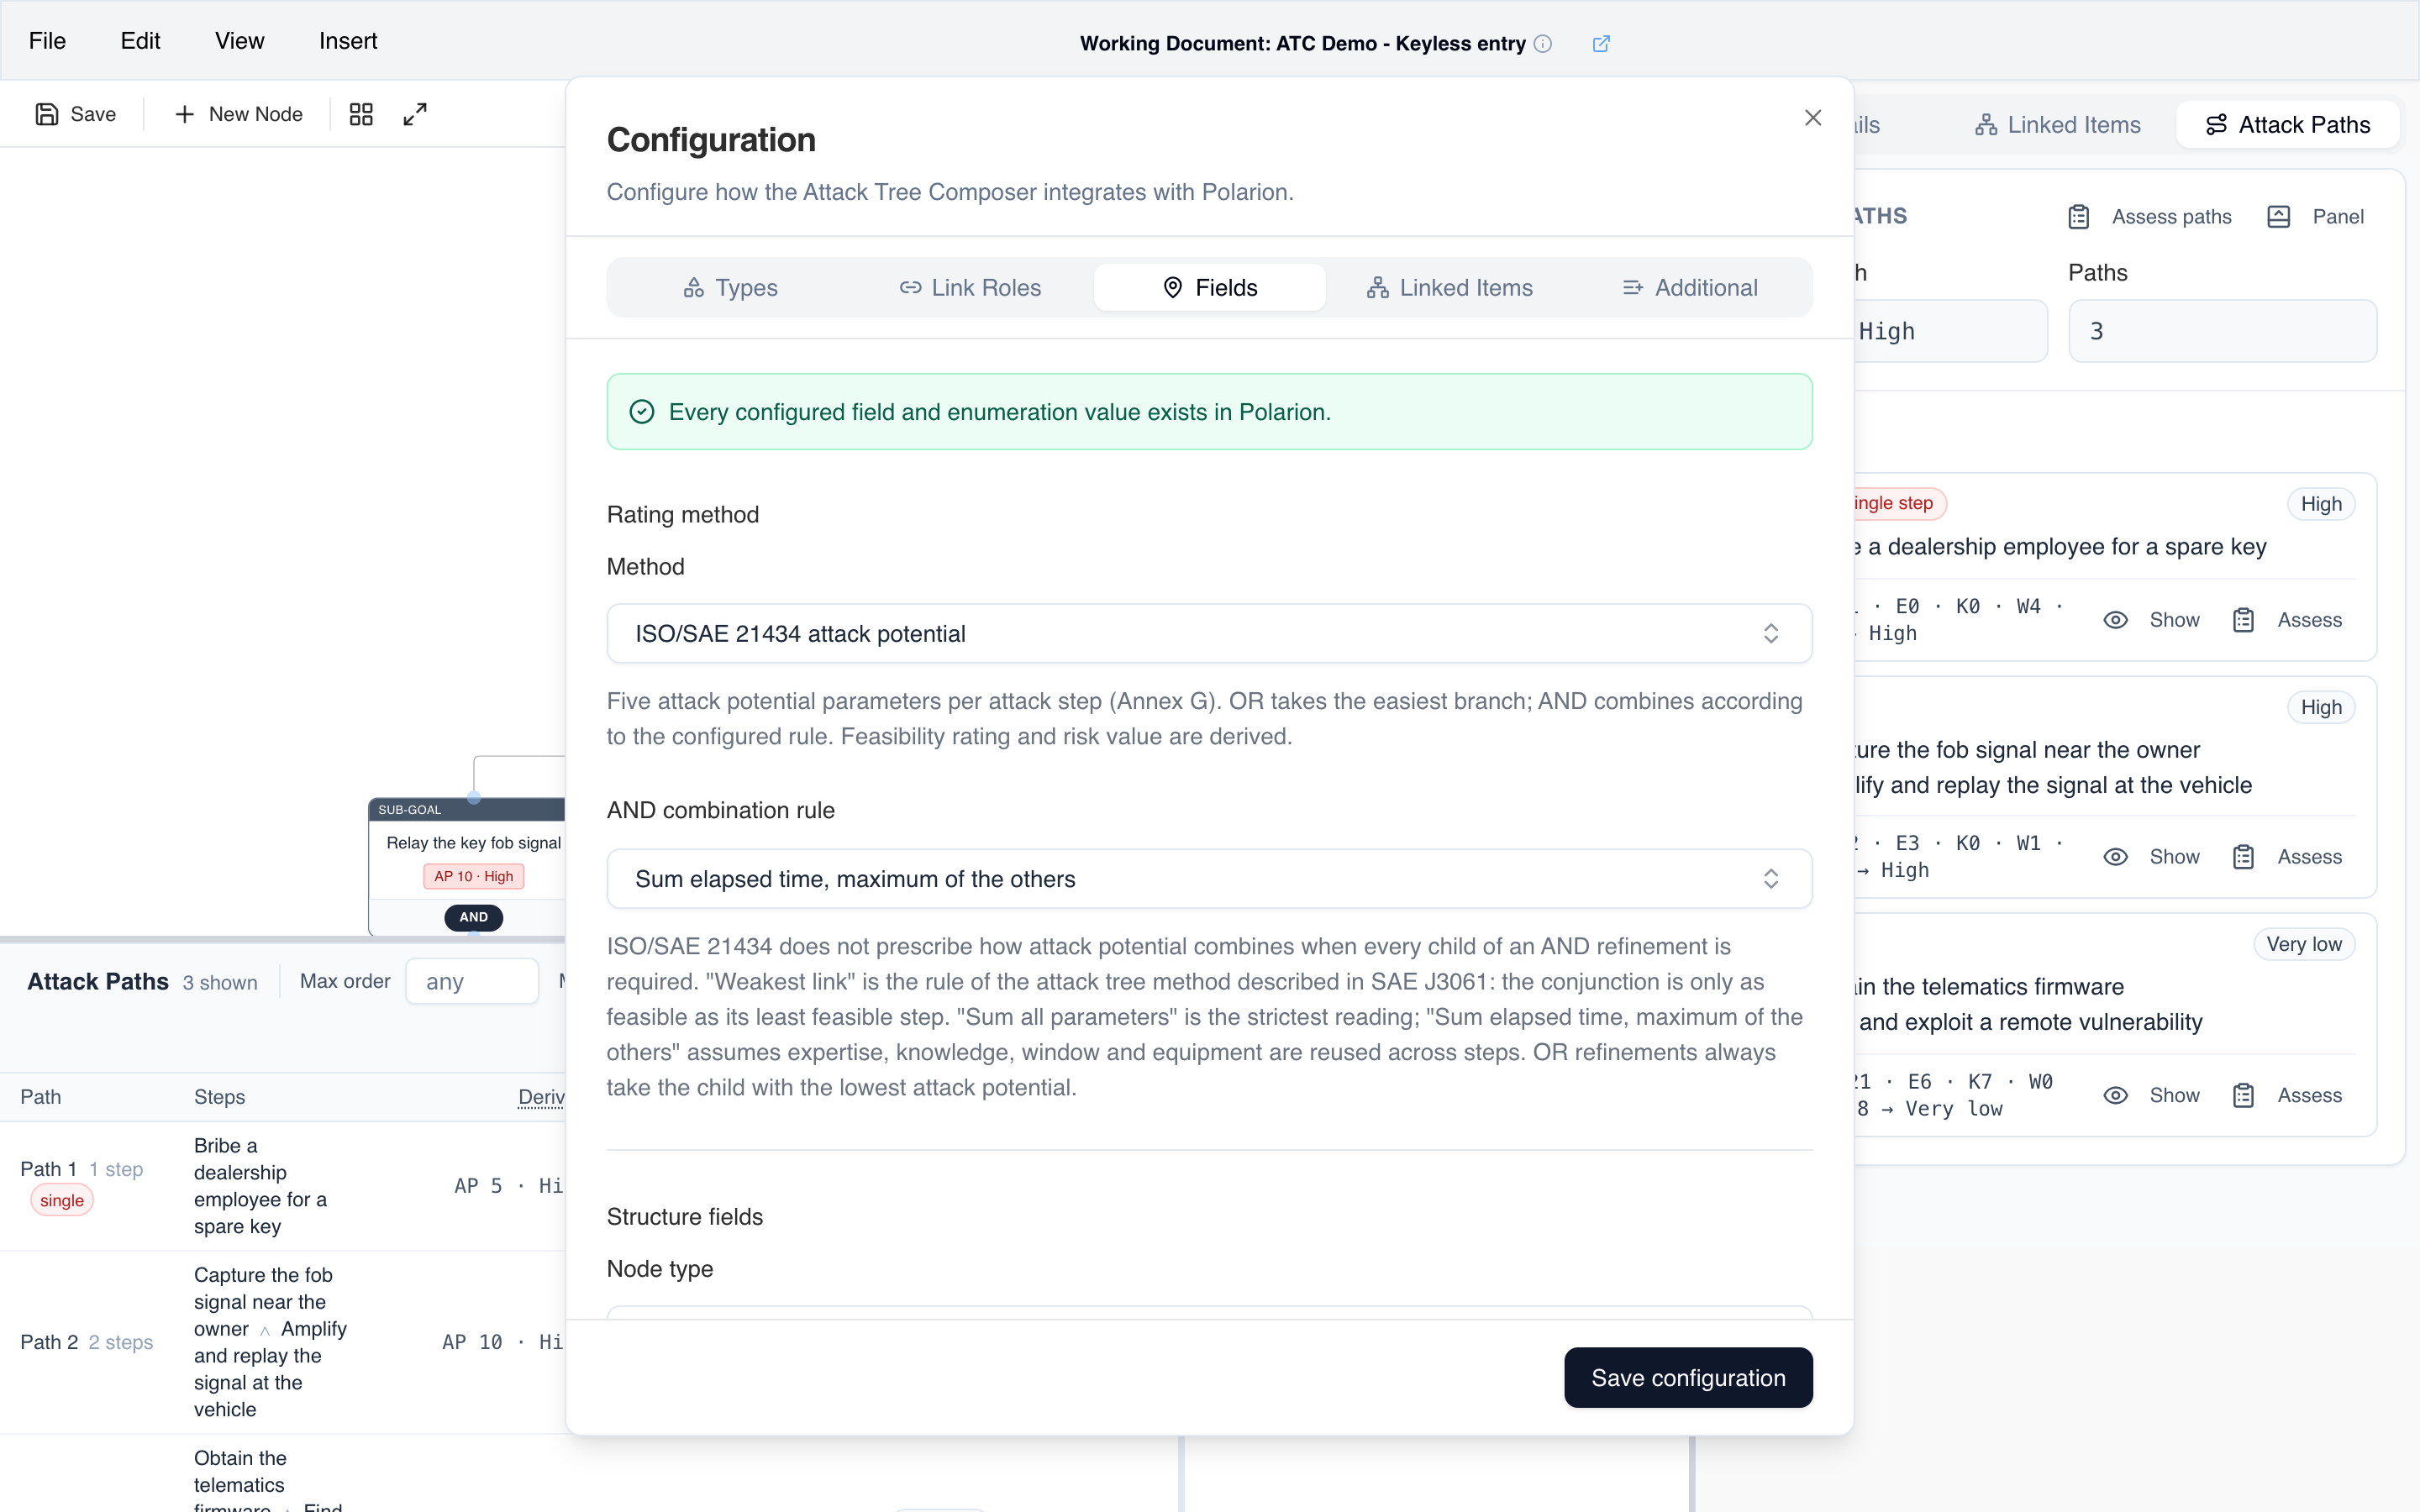Open document via external link icon
Viewport: 2420px width, 1512px height.
pyautogui.click(x=1601, y=43)
